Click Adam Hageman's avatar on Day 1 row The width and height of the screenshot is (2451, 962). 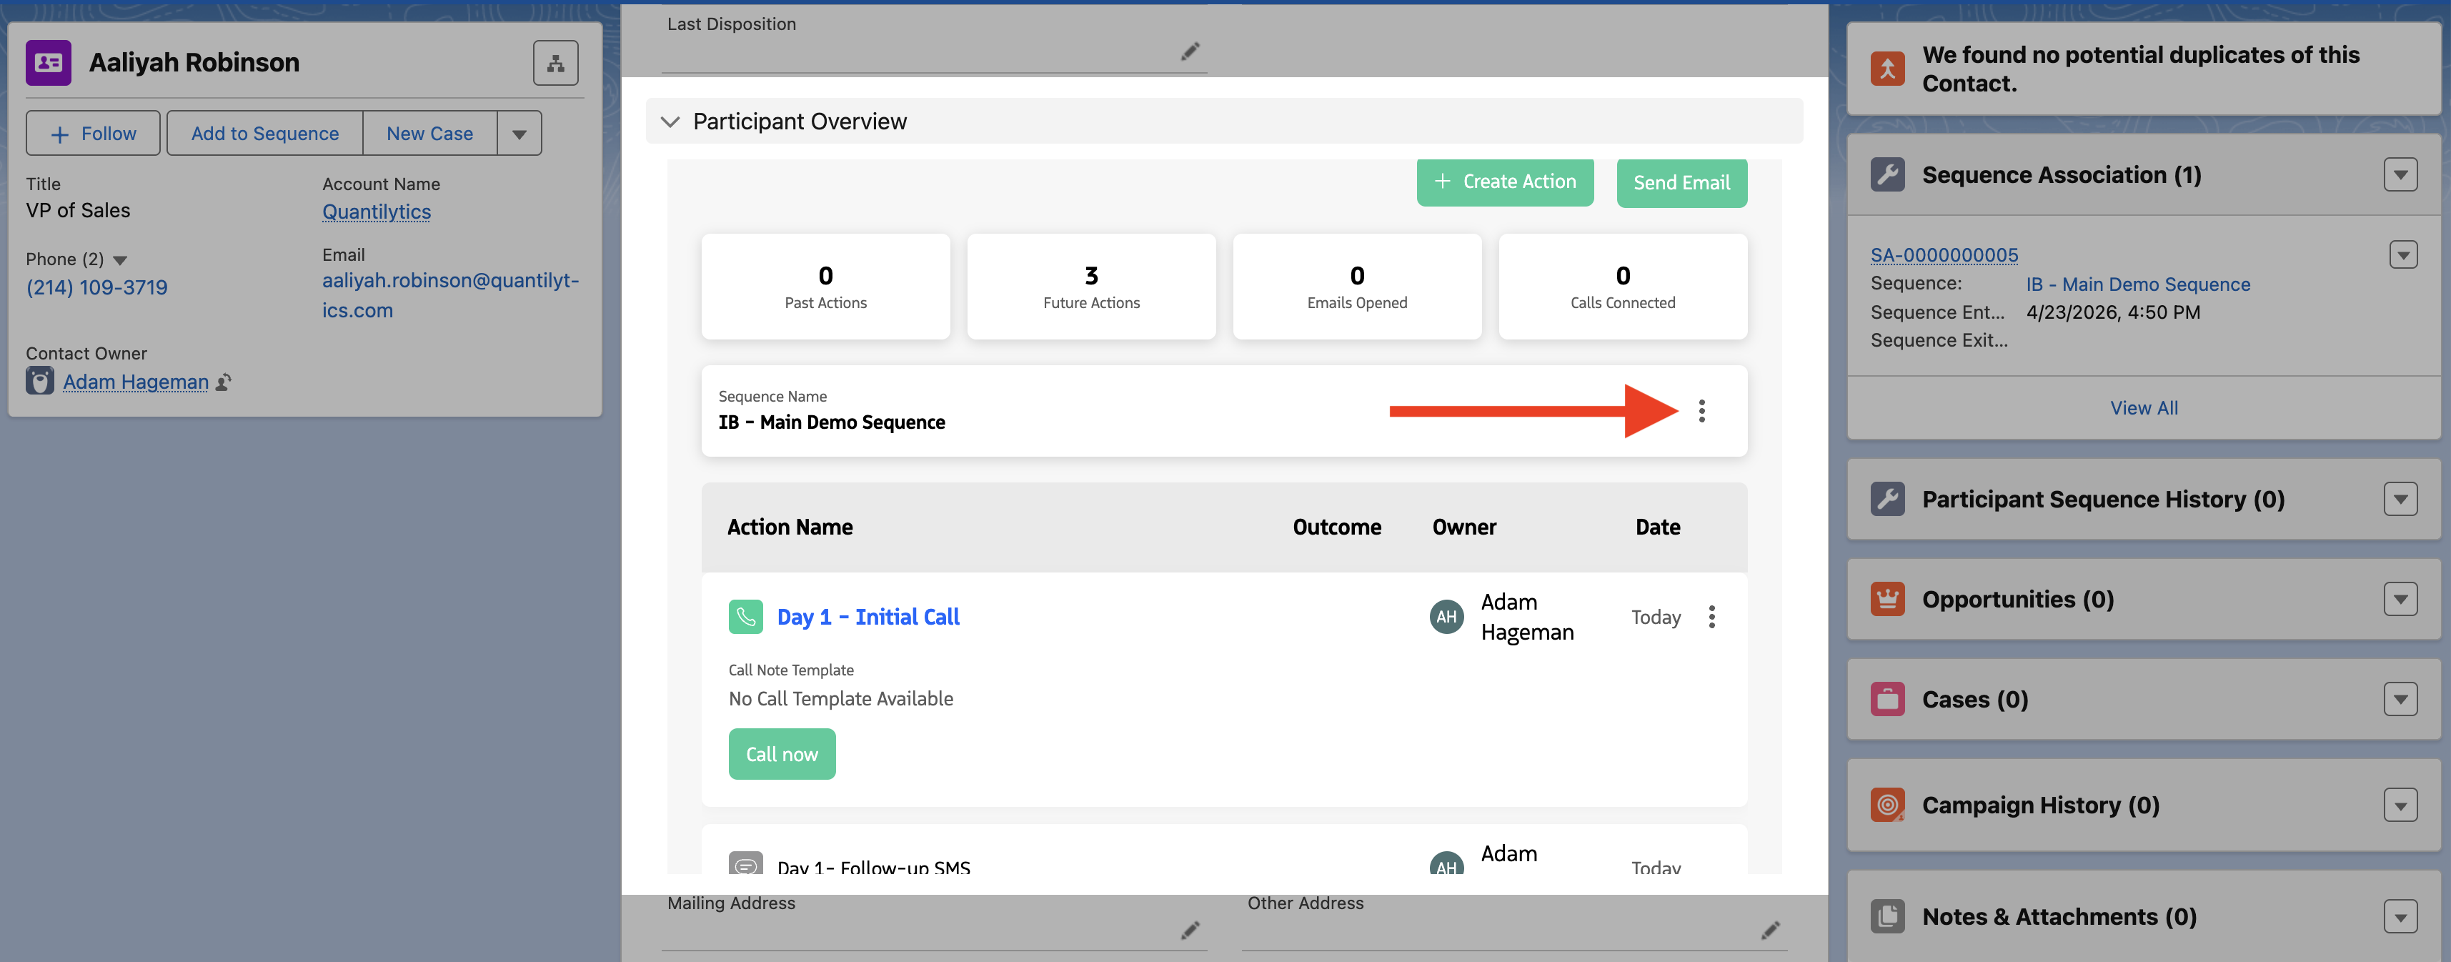click(x=1446, y=615)
